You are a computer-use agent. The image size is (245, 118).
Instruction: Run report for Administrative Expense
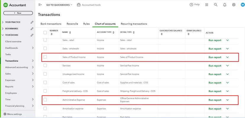[x=215, y=100]
